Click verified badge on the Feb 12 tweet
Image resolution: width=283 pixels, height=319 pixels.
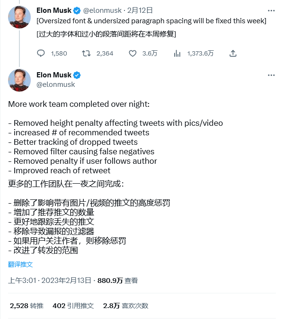point(77,10)
